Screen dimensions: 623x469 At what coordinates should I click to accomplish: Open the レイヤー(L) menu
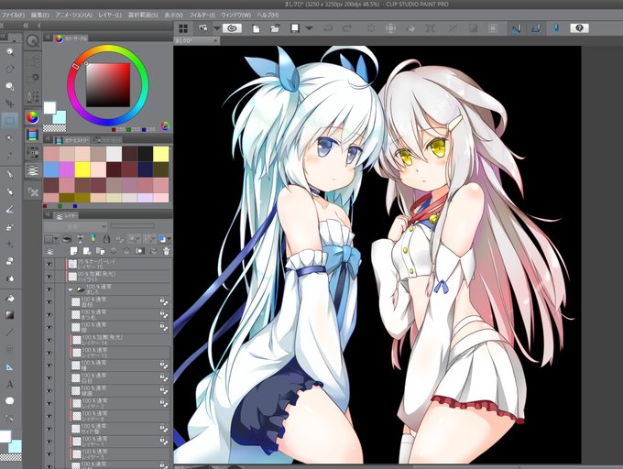coord(110,15)
